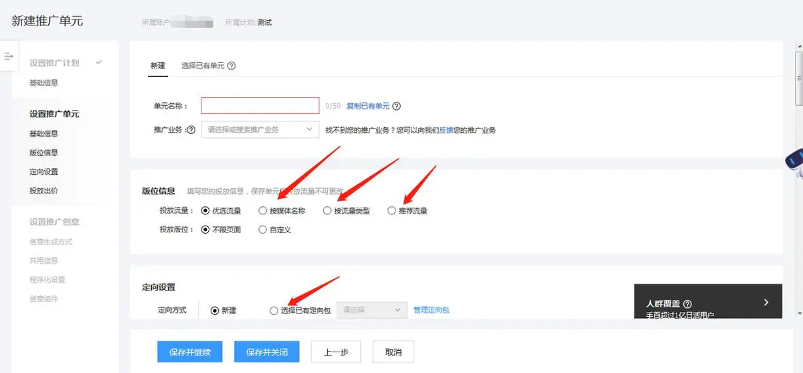
Task: Open 推广业务 dropdown
Action: (x=260, y=129)
